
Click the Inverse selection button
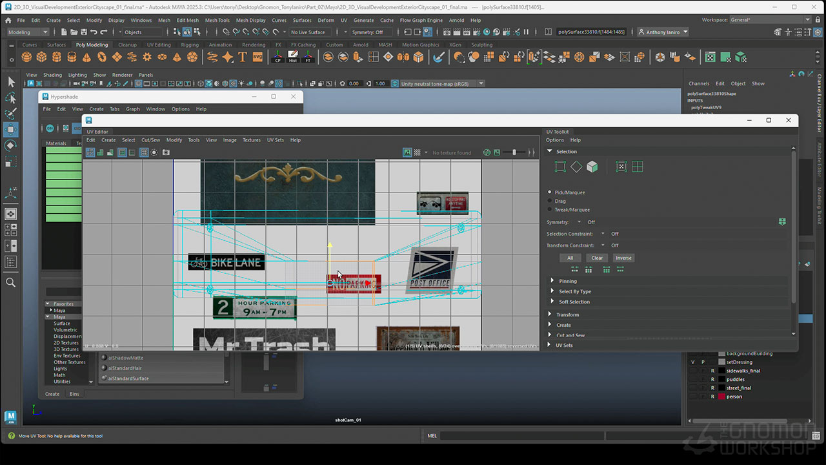pyautogui.click(x=623, y=258)
